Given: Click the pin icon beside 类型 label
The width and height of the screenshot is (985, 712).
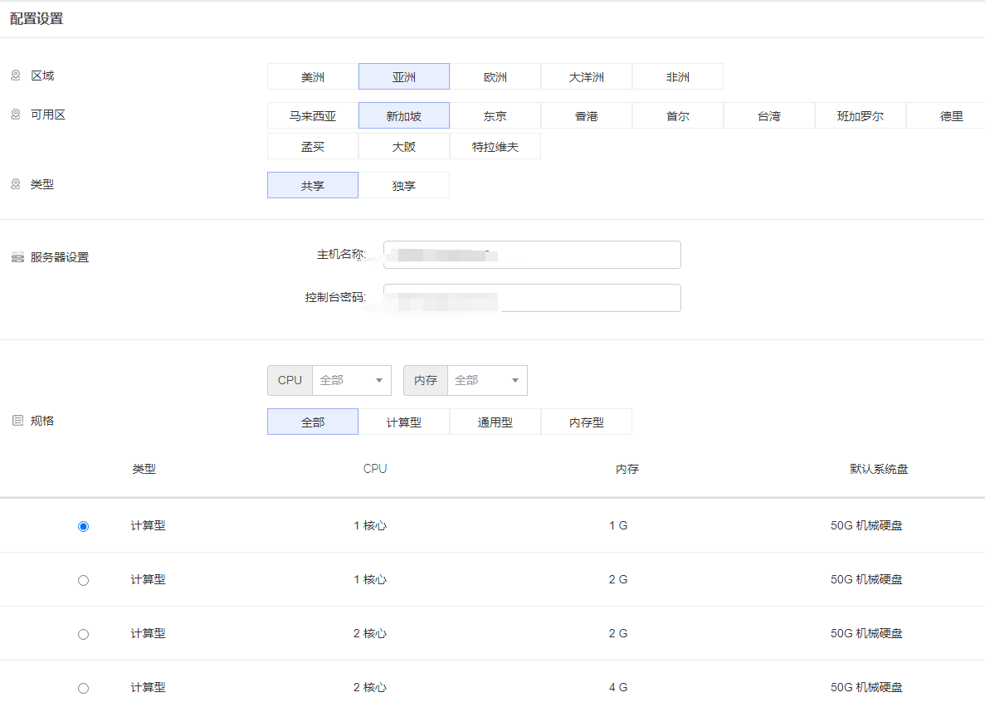Looking at the screenshot, I should (15, 184).
